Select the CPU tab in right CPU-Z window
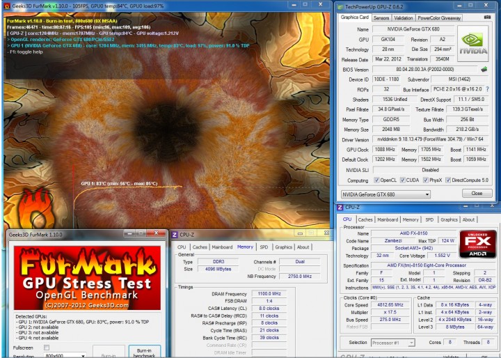The image size is (501, 358). coord(347,219)
